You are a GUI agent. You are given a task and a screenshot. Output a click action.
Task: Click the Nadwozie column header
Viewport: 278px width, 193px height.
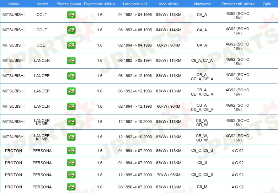pos(203,4)
